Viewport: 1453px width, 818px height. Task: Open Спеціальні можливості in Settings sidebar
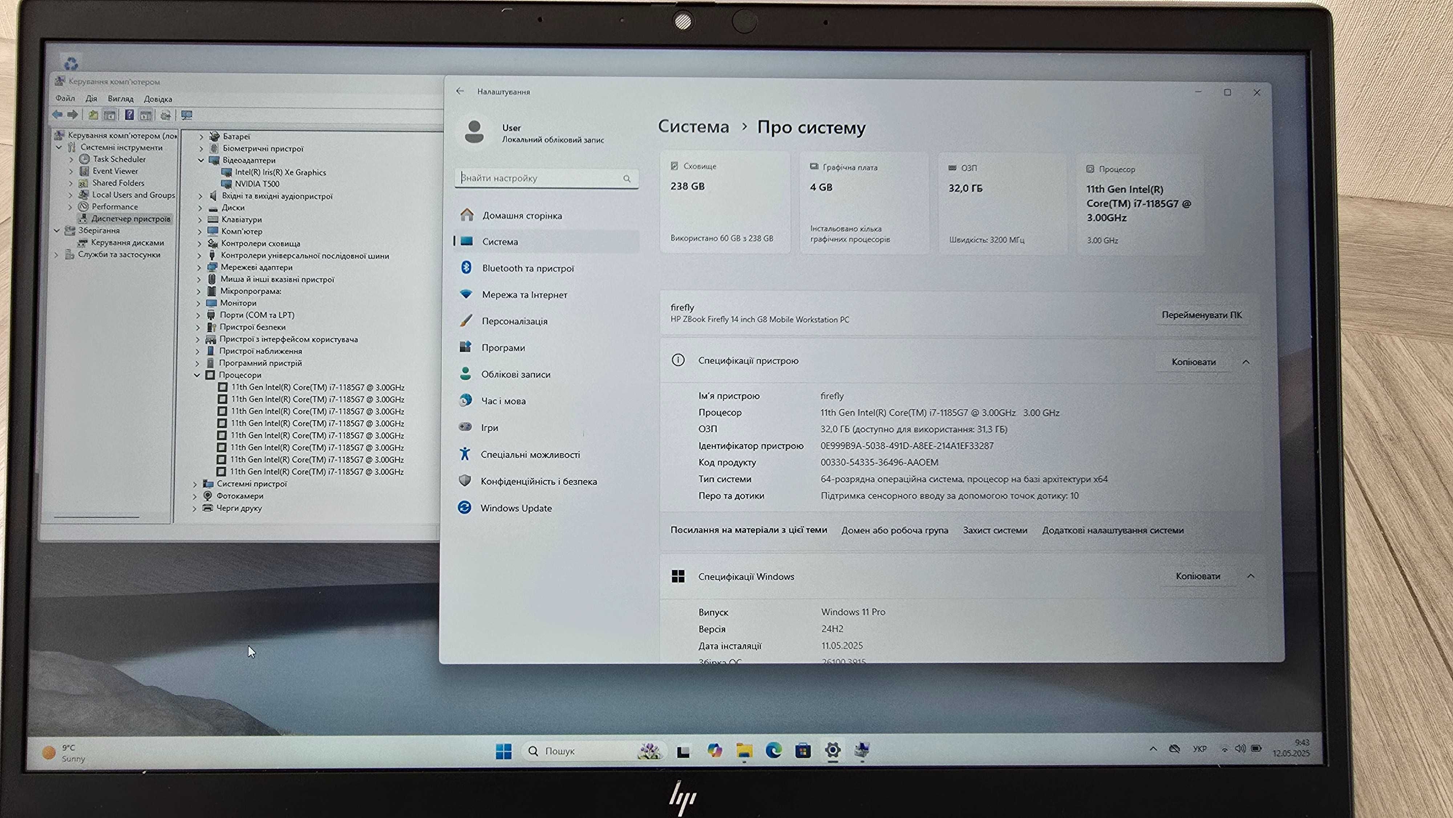(x=530, y=454)
